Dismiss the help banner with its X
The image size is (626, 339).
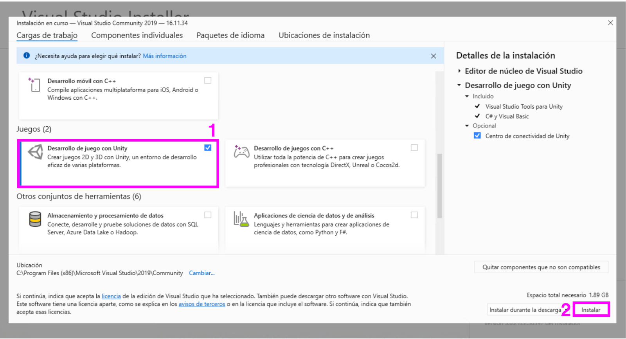pyautogui.click(x=433, y=56)
